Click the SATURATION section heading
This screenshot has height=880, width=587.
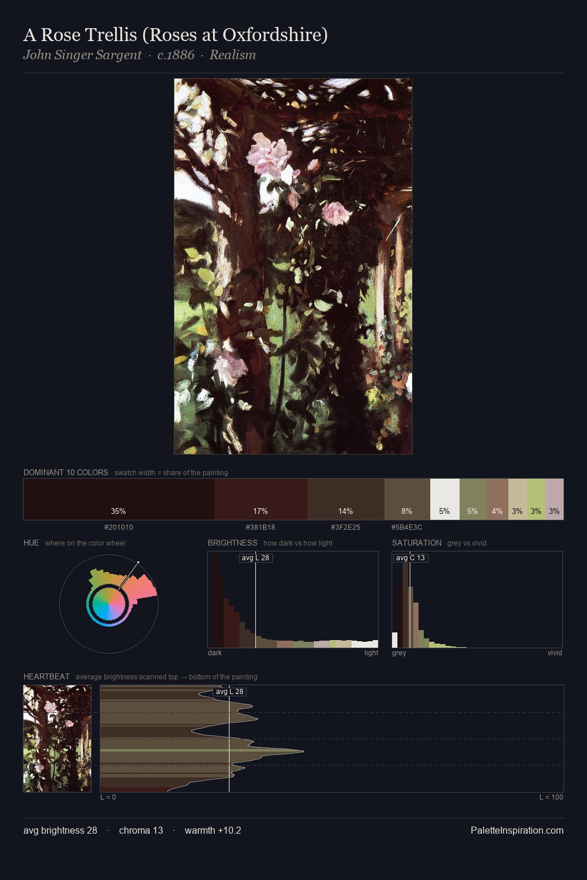[417, 543]
